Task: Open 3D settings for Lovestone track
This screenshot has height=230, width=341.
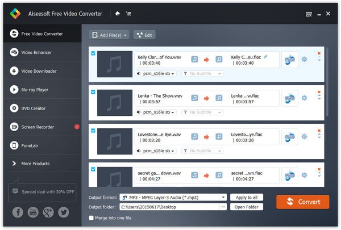Action: (290, 137)
